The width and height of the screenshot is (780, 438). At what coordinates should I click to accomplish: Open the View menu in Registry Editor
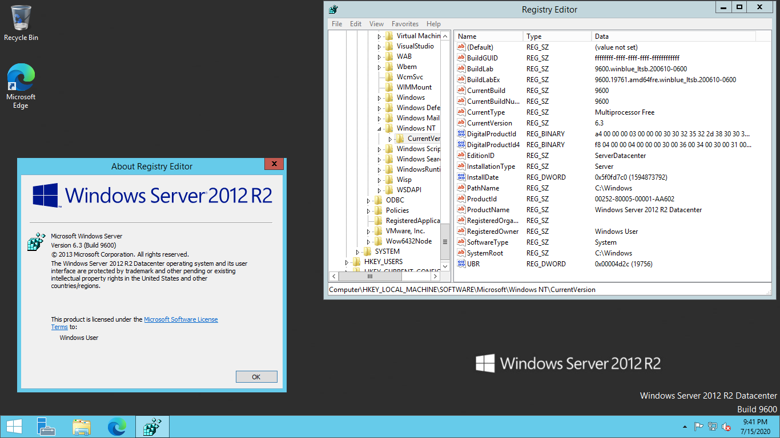[x=376, y=24]
